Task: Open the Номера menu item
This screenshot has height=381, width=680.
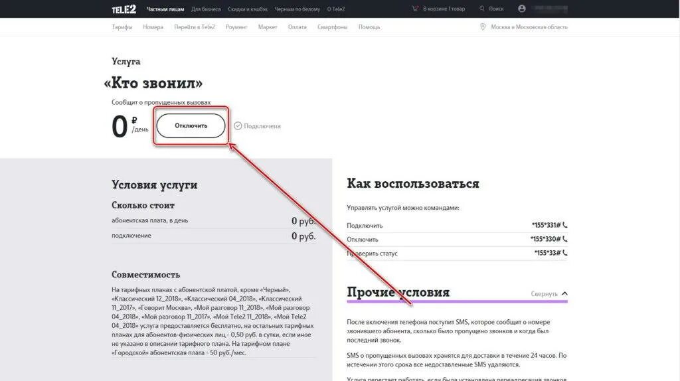Action: [x=153, y=27]
